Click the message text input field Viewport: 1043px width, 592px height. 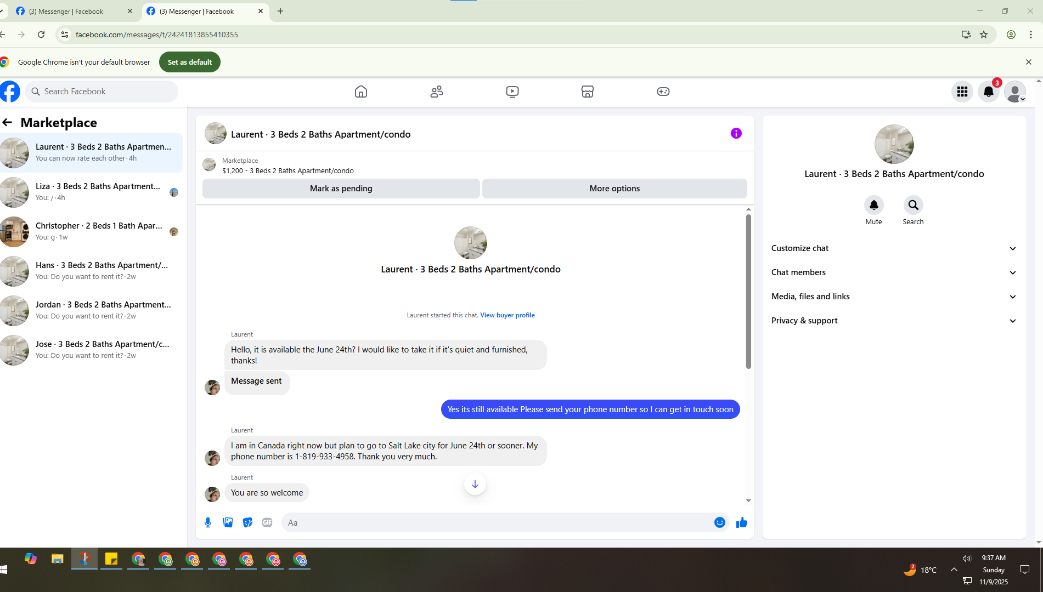coord(498,523)
